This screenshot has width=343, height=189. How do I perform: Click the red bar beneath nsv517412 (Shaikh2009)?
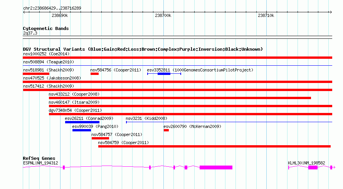[x=177, y=90]
